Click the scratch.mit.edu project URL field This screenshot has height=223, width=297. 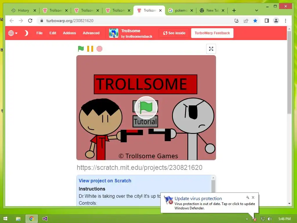pyautogui.click(x=140, y=168)
